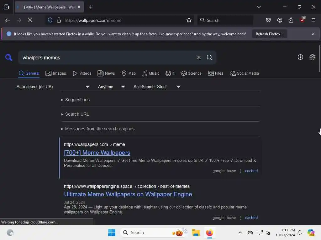Focus the Firefox toolbar Search box
321x240 pixels.
coord(225,20)
